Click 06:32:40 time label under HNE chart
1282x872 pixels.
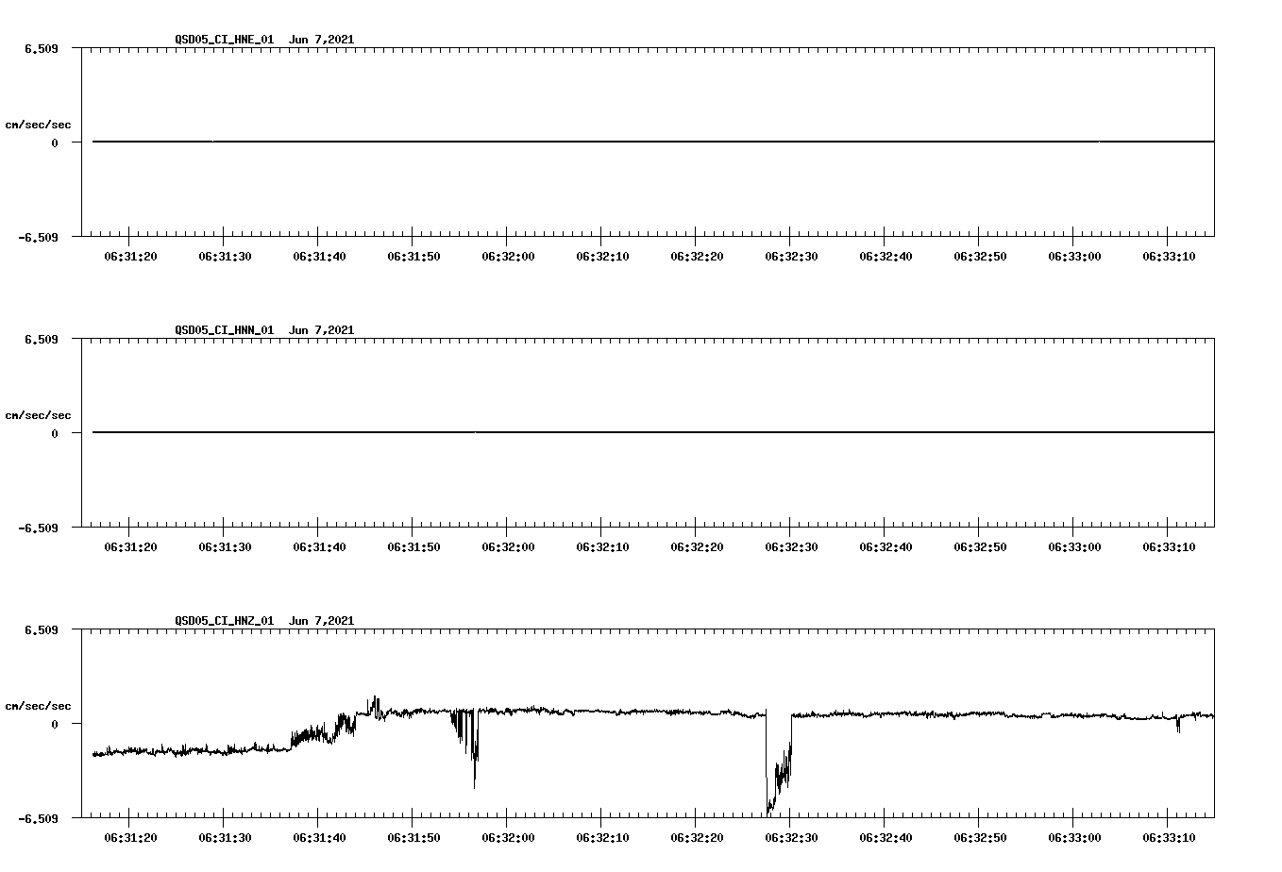click(x=886, y=257)
